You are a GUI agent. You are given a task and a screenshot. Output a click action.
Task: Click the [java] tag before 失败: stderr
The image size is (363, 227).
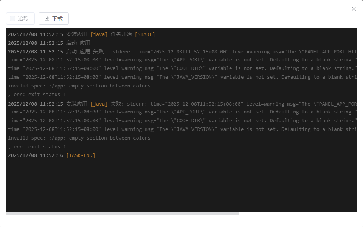coord(99,104)
